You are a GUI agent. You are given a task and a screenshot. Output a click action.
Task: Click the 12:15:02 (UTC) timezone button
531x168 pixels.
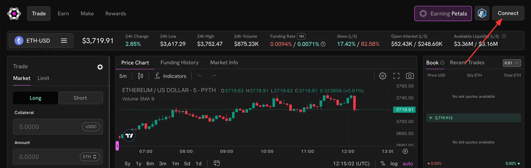[x=351, y=164]
